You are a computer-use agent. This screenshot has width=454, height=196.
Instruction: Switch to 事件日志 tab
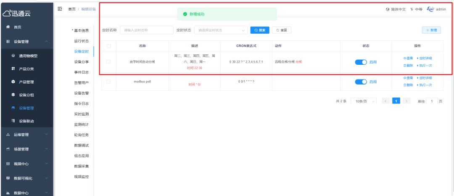coord(82,72)
